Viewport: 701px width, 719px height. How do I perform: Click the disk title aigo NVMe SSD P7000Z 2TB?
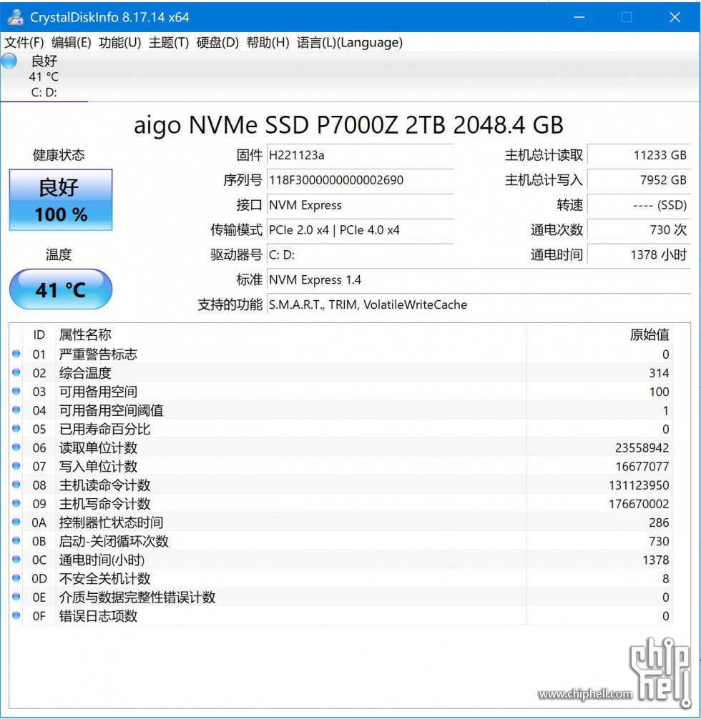tap(348, 125)
